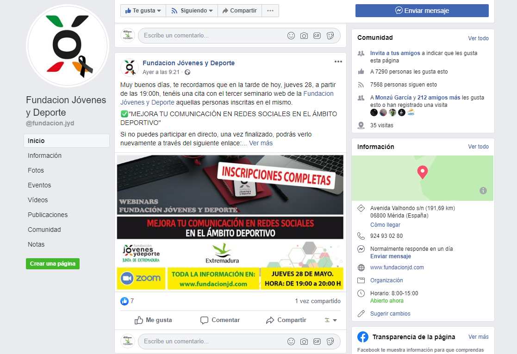Attach a photo using top comment camera icon
Screen dimensions: 517x354
click(304, 36)
